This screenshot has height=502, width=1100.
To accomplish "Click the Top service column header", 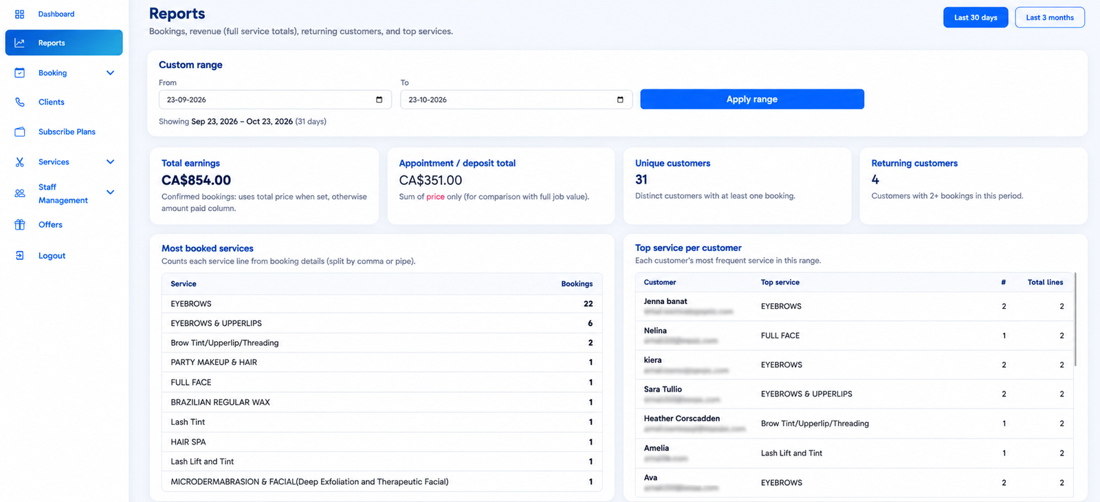I will (780, 283).
